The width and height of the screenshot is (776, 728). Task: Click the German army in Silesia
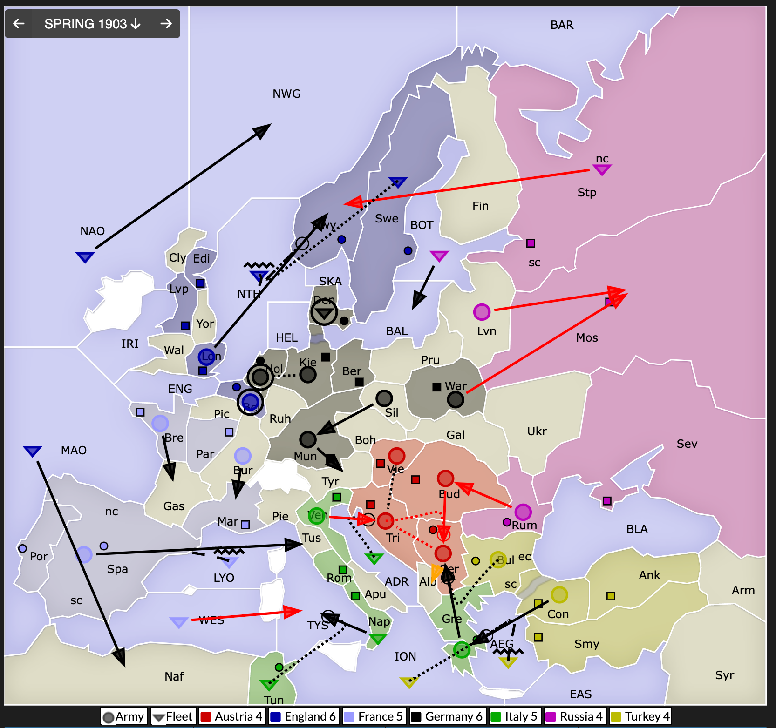pos(384,398)
